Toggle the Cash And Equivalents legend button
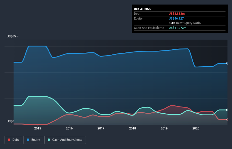 click(x=65, y=140)
